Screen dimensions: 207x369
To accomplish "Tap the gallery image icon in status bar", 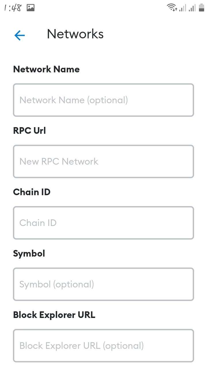I will [x=30, y=8].
